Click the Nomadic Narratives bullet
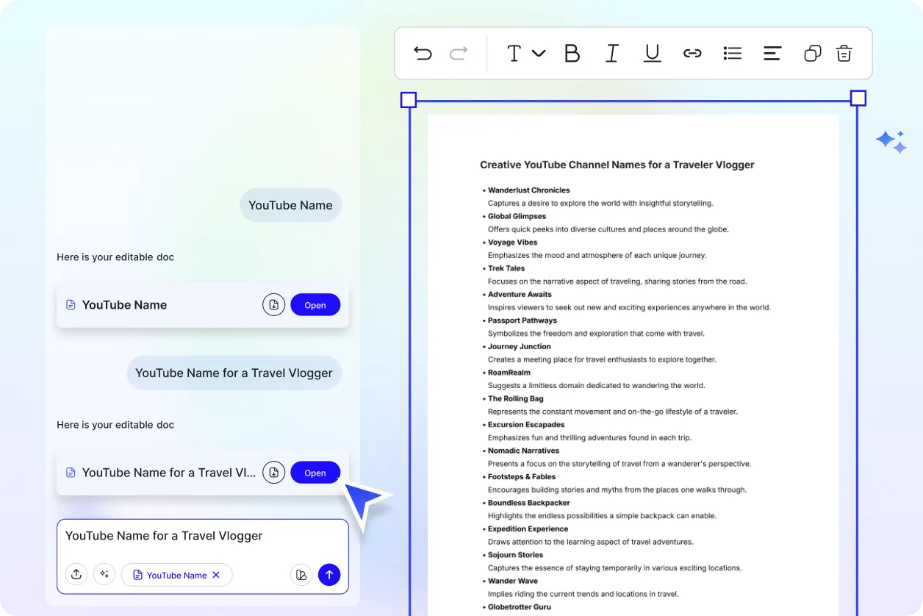923x616 pixels. (x=523, y=451)
